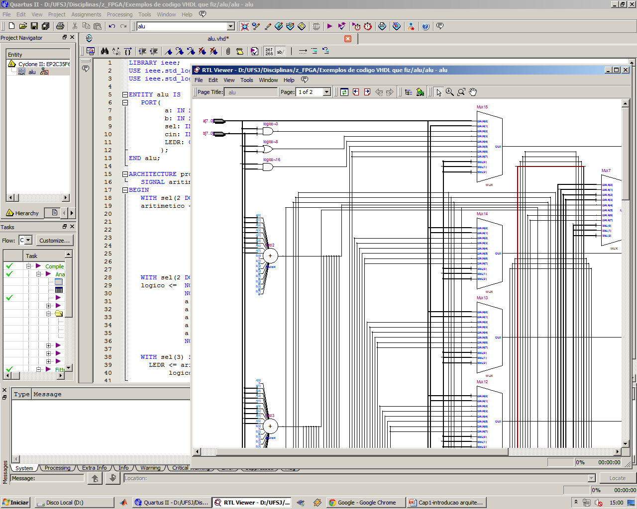Open the Window menu in RTL Viewer
637x509 pixels.
point(268,80)
